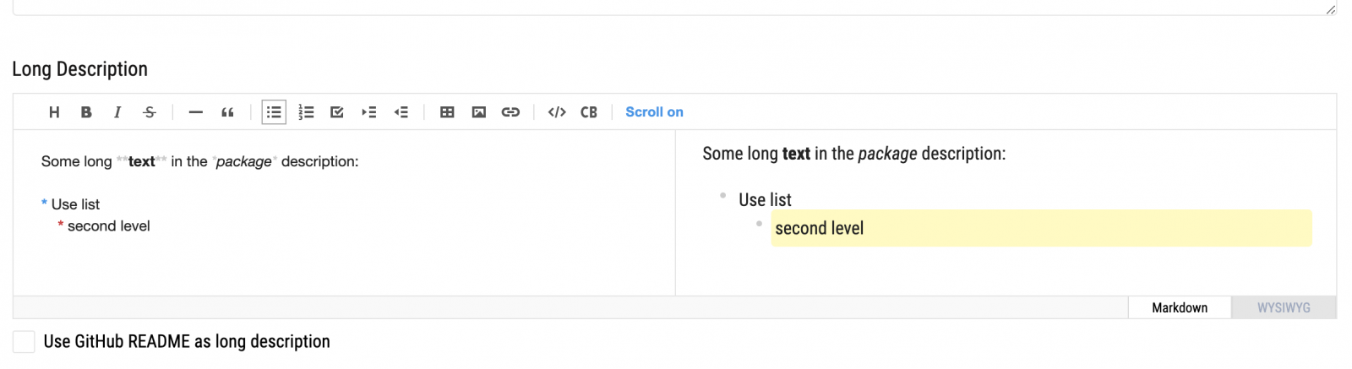The height and width of the screenshot is (369, 1352).
Task: Apply strikethrough formatting
Action: tap(150, 112)
